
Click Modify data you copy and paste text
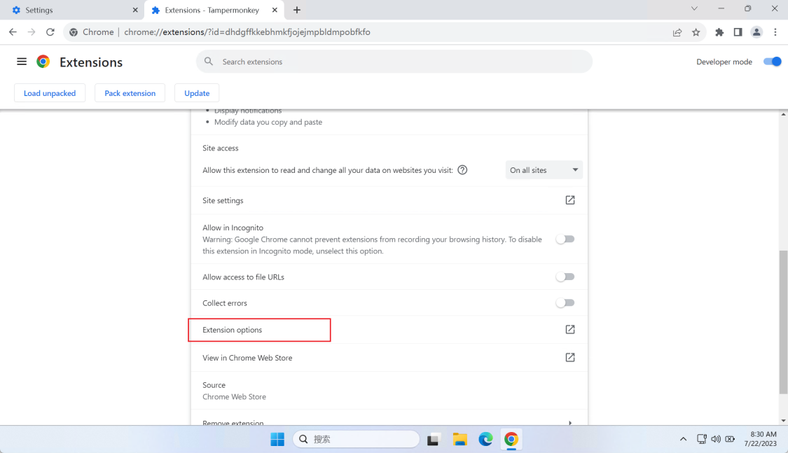pos(268,122)
